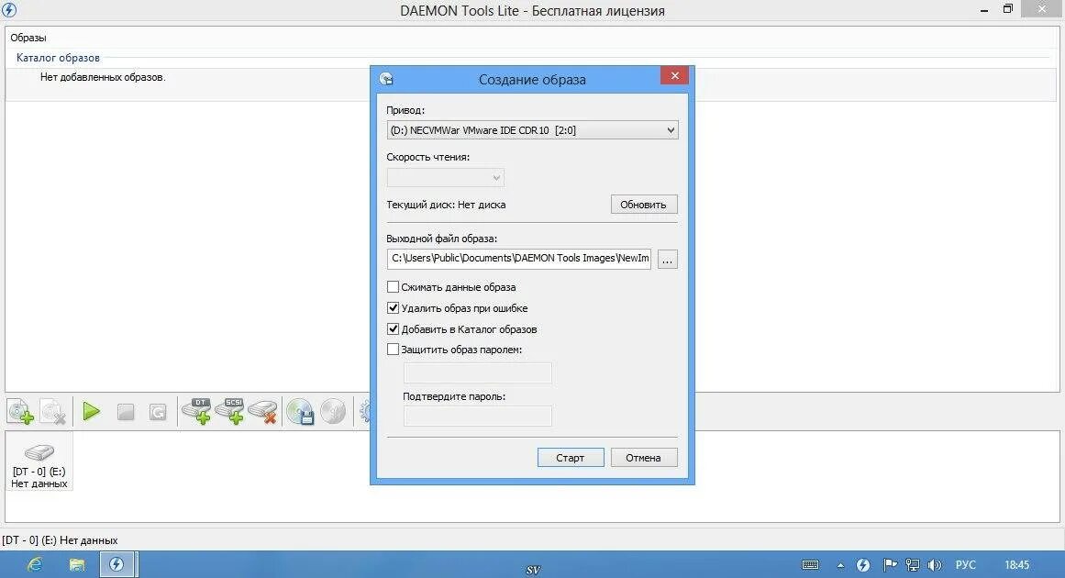This screenshot has width=1065, height=578.
Task: Show hidden system tray icons
Action: coord(841,565)
